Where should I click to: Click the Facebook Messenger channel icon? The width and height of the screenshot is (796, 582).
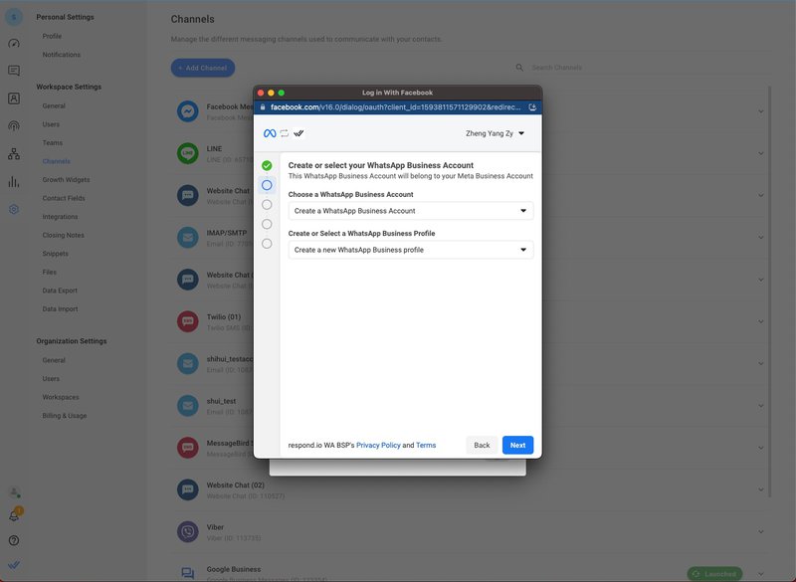(x=188, y=111)
